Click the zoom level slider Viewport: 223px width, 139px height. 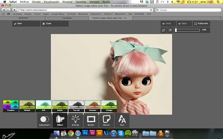point(187,30)
